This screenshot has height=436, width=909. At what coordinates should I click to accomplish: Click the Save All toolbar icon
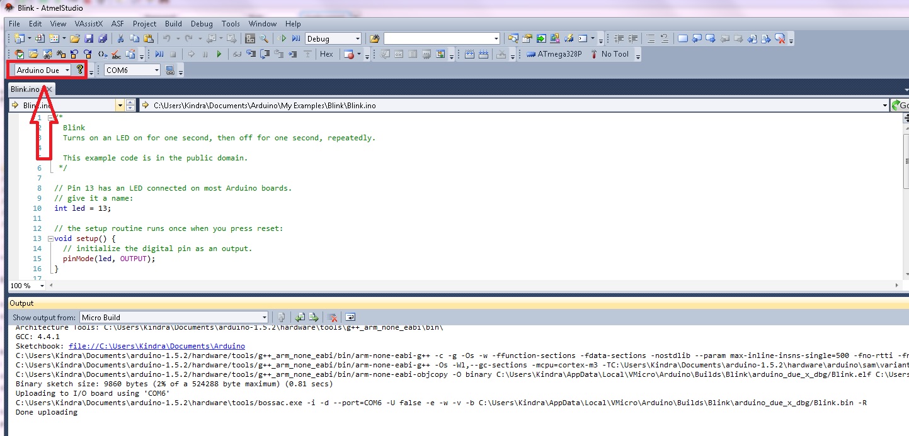tap(103, 37)
